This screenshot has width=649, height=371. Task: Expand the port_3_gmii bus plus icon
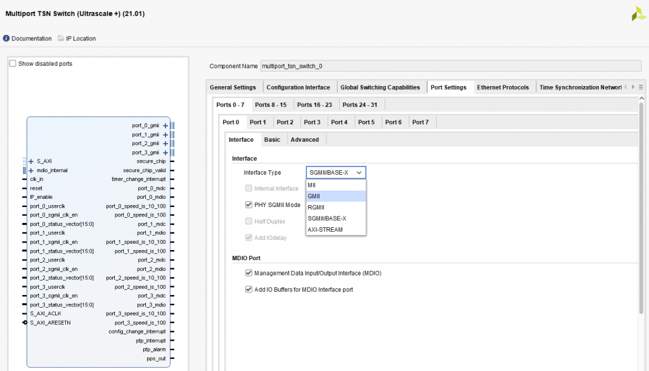[165, 153]
